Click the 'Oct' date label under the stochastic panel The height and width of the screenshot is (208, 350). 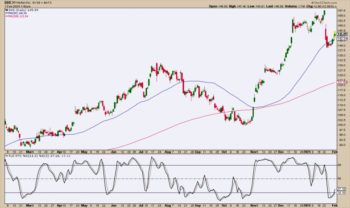224,205
